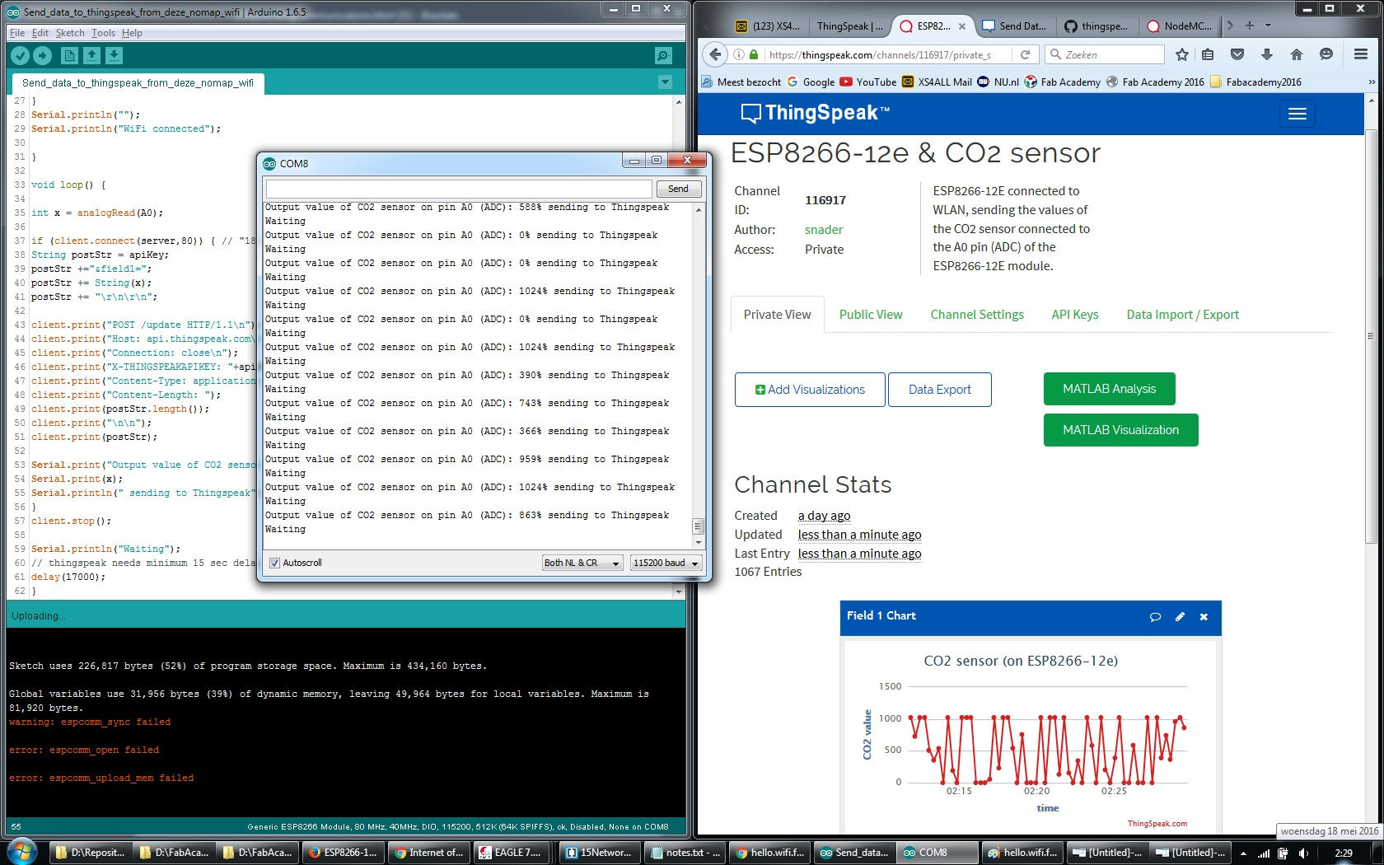
Task: Switch to the ThingSpeak | ... browser tab
Action: point(849,26)
